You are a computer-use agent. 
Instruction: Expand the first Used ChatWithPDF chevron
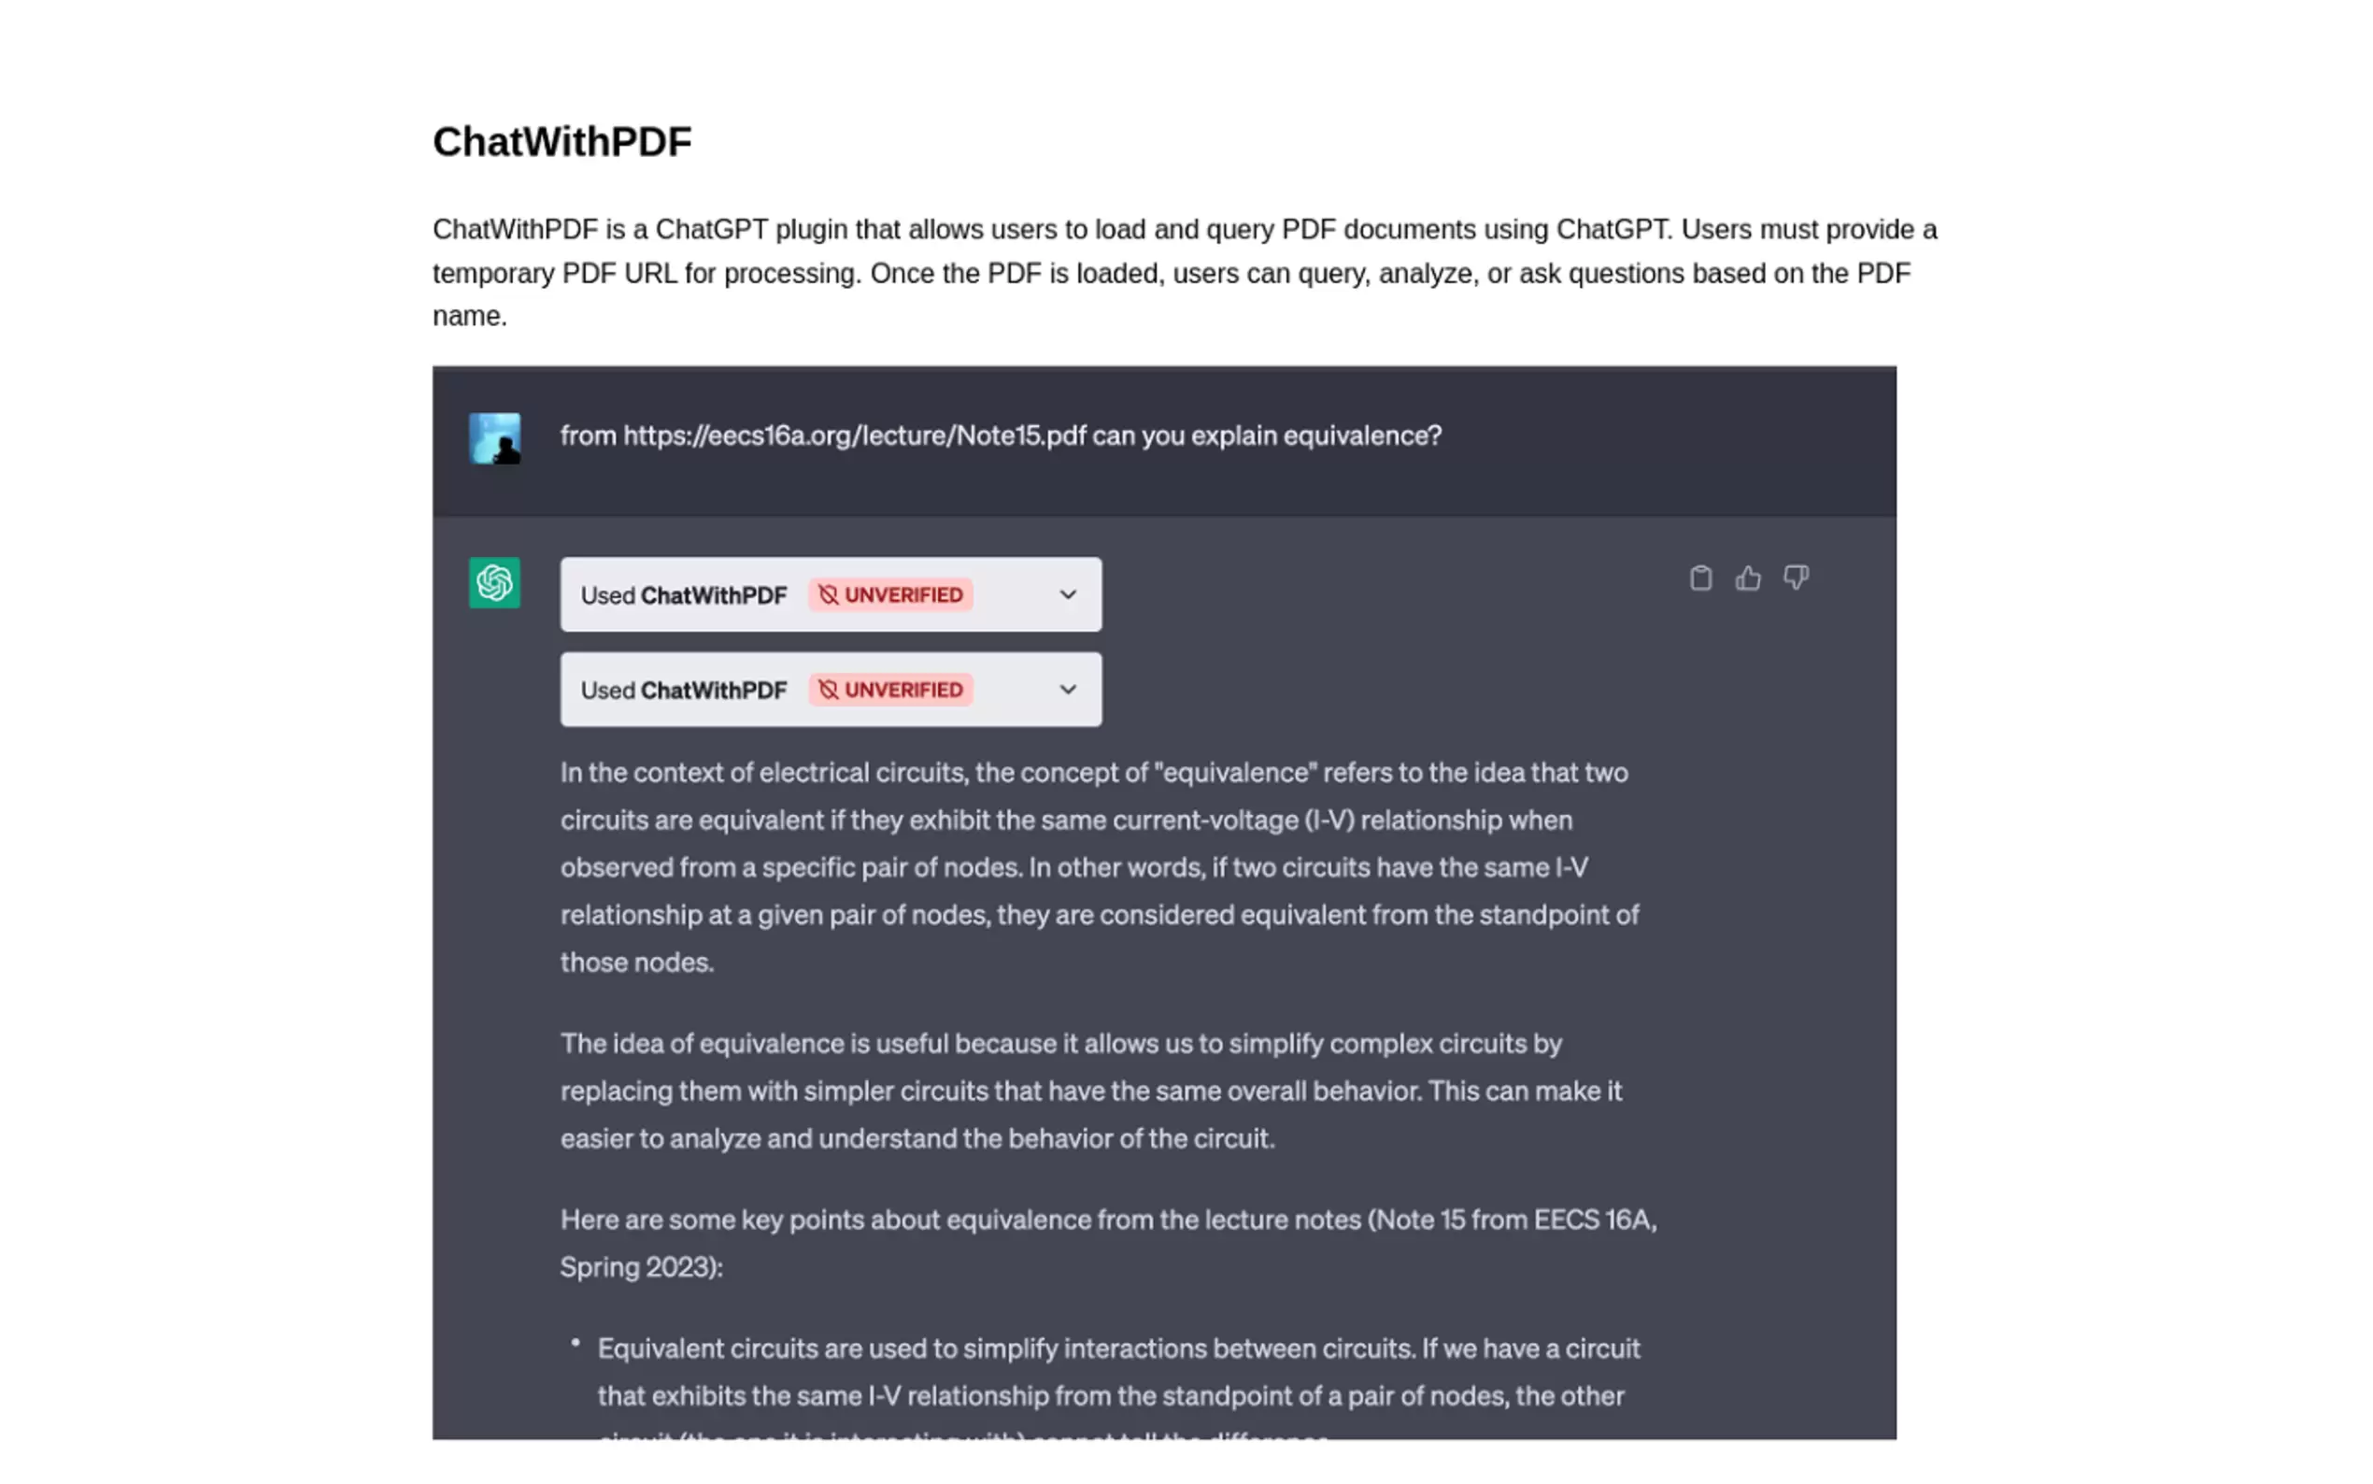coord(1067,594)
